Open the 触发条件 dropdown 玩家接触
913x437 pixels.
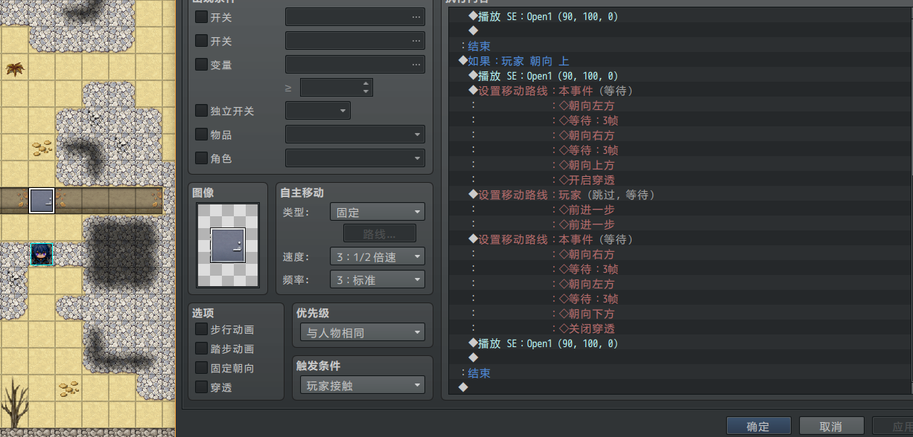pos(363,386)
